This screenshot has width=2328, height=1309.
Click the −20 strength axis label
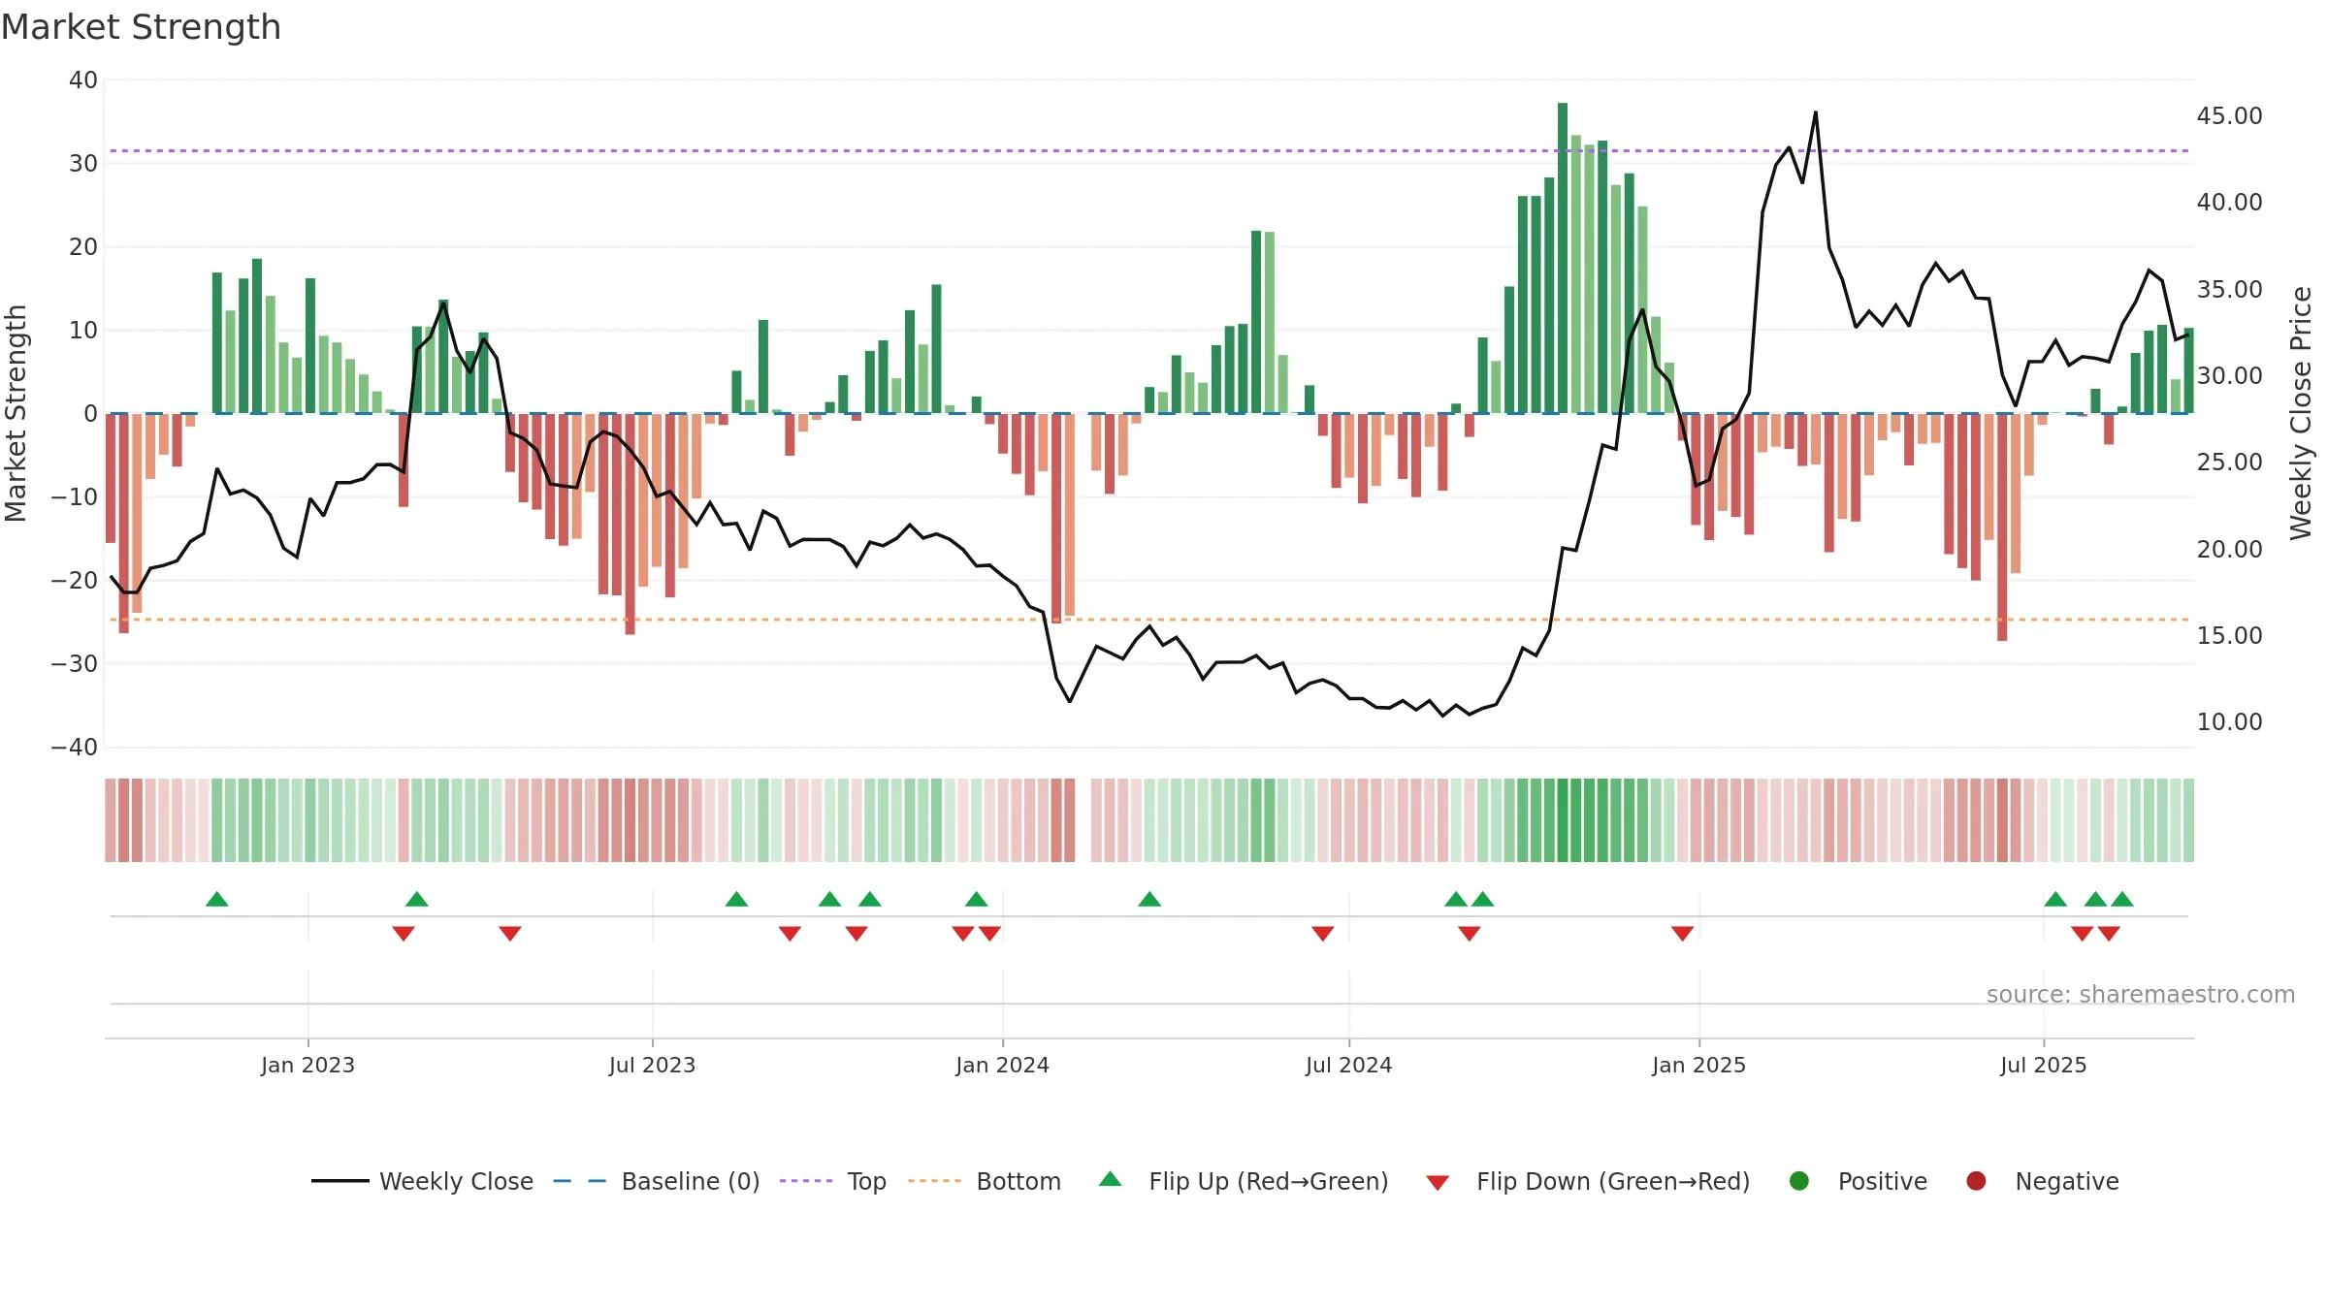click(x=75, y=580)
